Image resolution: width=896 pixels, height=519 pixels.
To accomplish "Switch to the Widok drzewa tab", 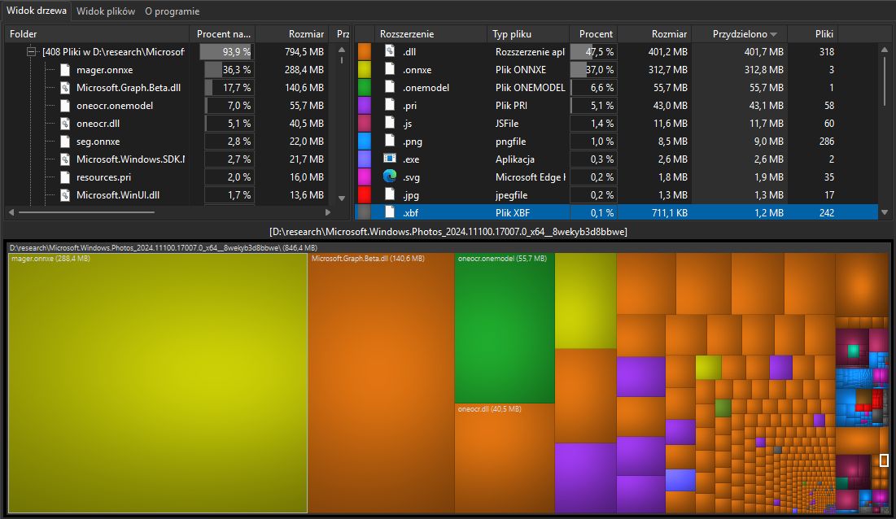I will click(36, 11).
